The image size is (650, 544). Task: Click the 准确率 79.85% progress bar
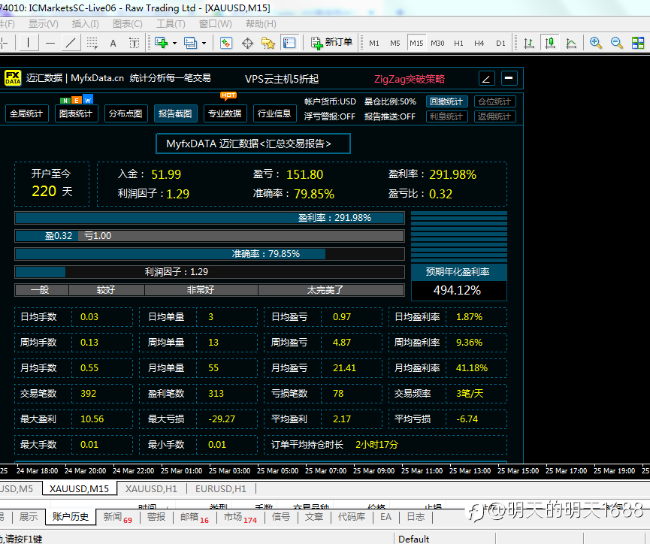[210, 254]
